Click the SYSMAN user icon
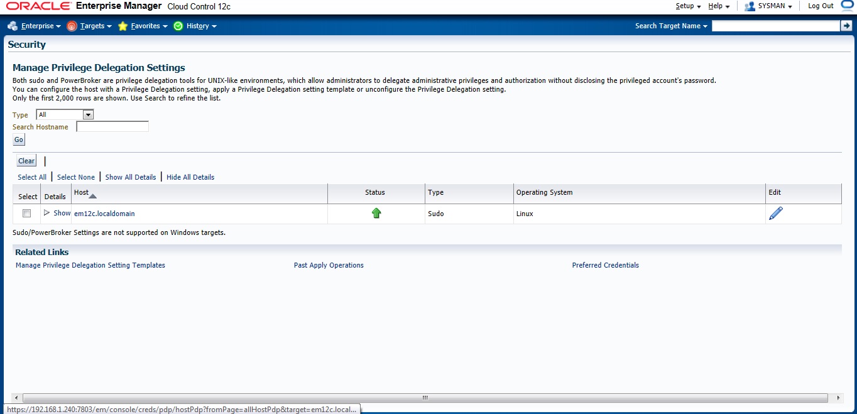Viewport: 857px width, 414px height. 750,6
